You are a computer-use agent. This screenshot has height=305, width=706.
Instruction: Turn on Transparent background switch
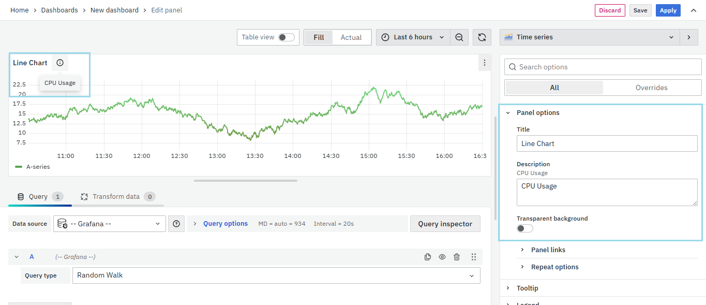click(524, 228)
